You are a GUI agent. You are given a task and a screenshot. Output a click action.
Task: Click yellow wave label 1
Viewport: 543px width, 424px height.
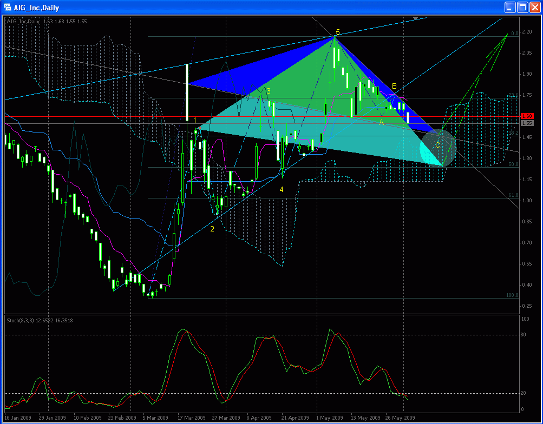pyautogui.click(x=195, y=120)
